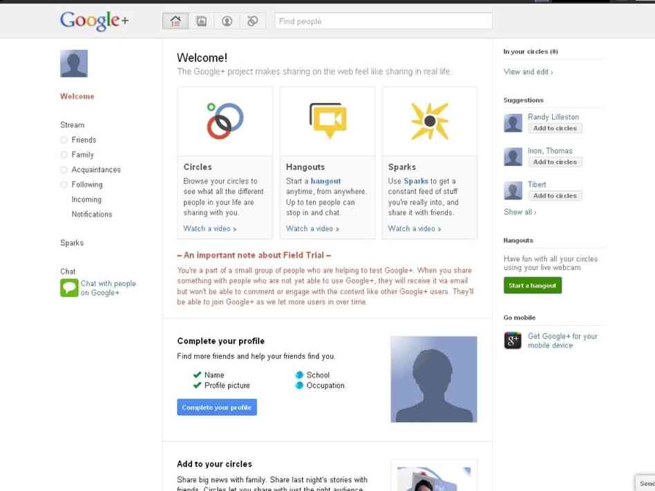Click Tibert's avatar
This screenshot has height=491, width=655.
513,191
